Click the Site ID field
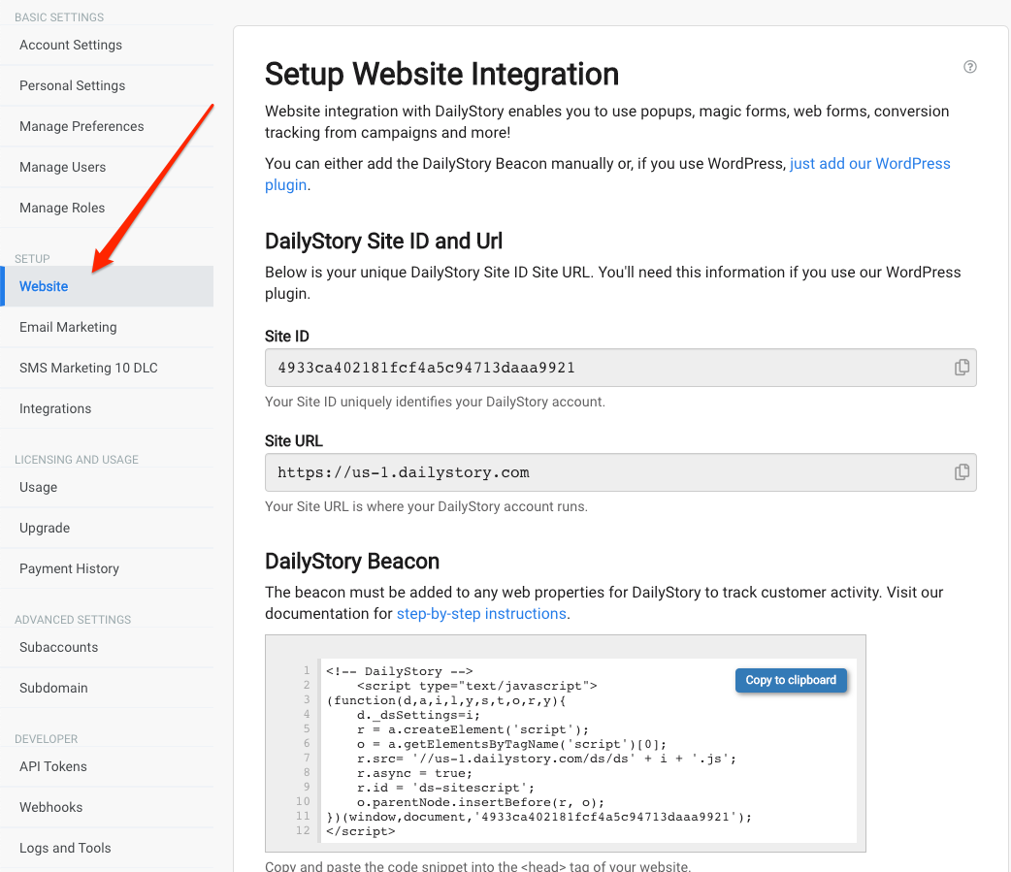This screenshot has width=1011, height=872. point(620,368)
